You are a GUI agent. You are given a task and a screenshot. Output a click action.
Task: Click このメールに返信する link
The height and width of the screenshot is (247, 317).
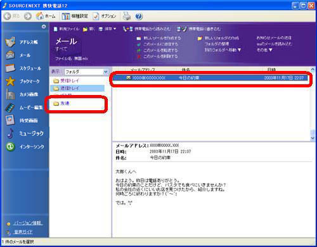coord(161,44)
